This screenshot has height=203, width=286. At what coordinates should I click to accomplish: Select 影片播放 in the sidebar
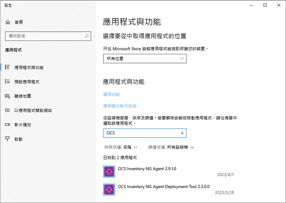click(23, 125)
